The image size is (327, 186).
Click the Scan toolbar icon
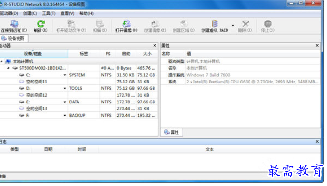(x=100, y=24)
